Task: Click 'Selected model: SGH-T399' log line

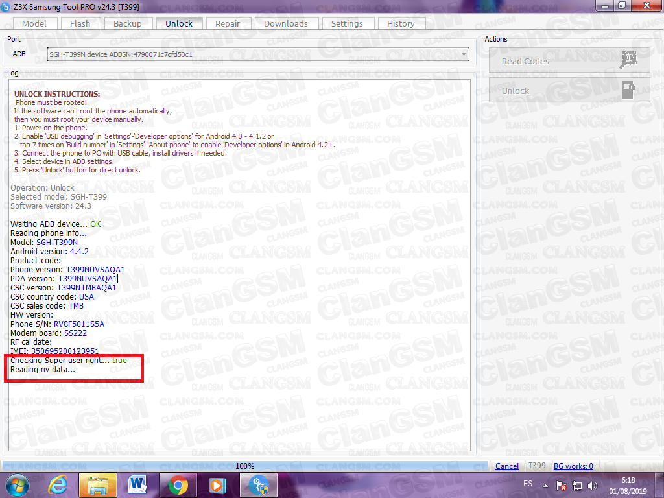Action: [59, 197]
